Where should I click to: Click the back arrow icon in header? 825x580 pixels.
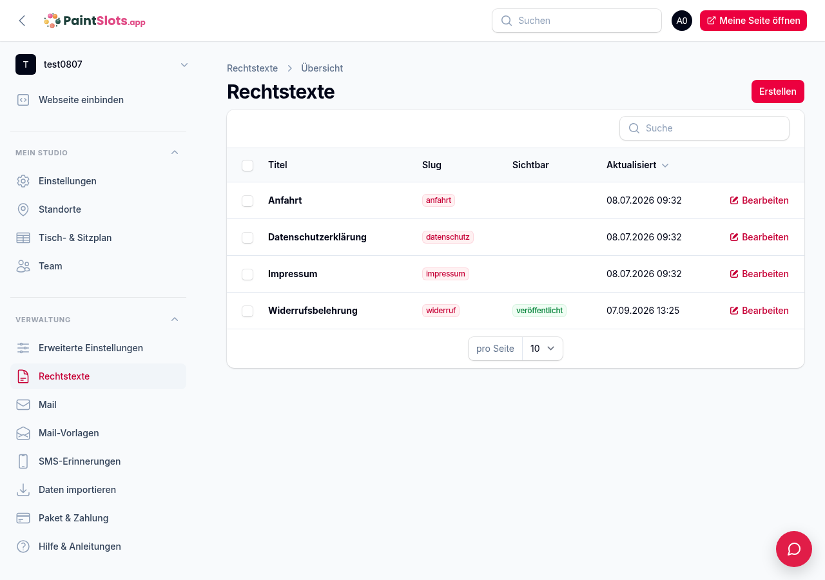coord(23,21)
